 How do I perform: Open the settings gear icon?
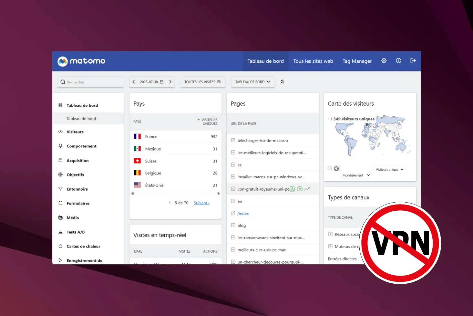tap(384, 61)
